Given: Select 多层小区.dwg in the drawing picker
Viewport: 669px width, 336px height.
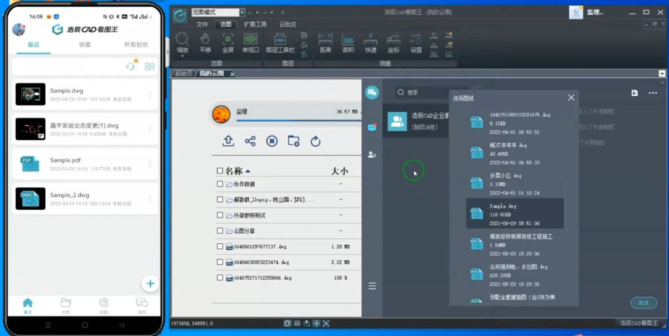Looking at the screenshot, I should click(x=515, y=184).
